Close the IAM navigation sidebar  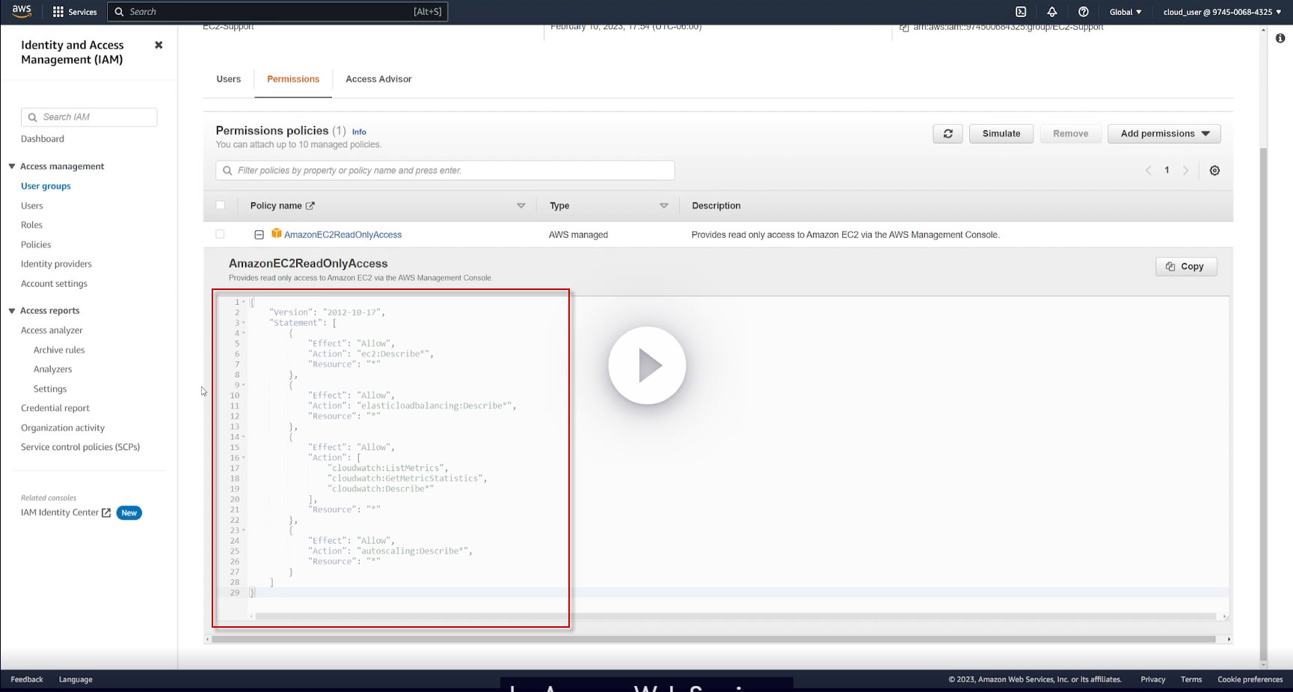159,45
